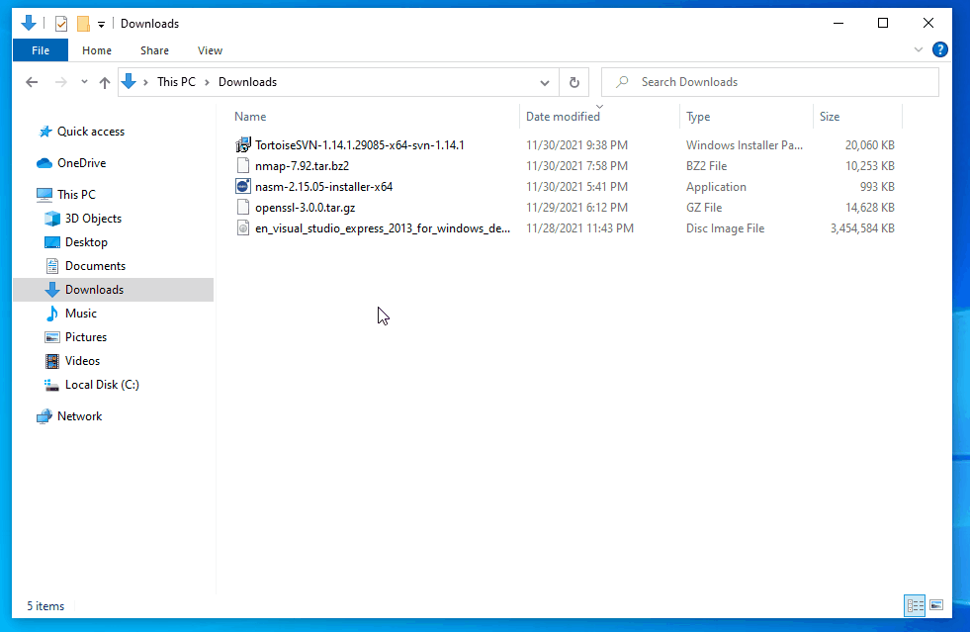Open the Recent locations dropdown arrow
The height and width of the screenshot is (632, 970).
[x=84, y=82]
